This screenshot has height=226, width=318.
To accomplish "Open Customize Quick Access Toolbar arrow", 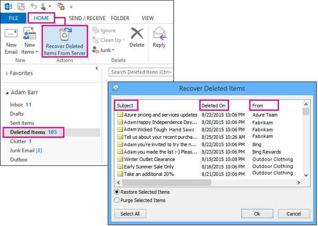I will click(71, 7).
